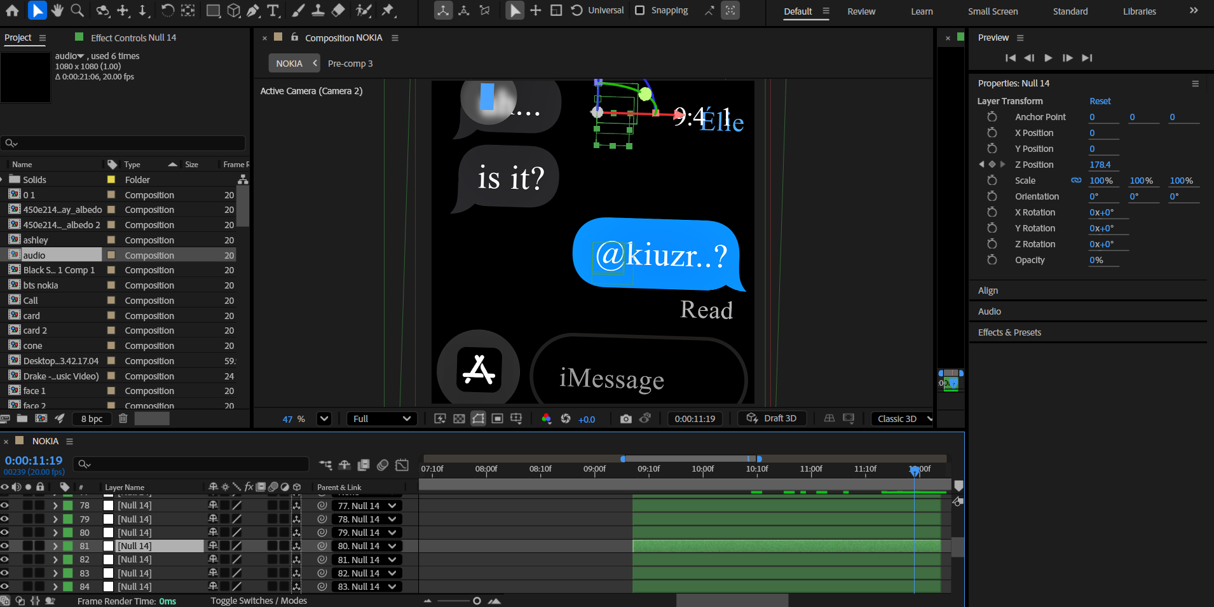Click Toggle Switches / Modes button
Screen dimensions: 1214x607
tap(259, 601)
